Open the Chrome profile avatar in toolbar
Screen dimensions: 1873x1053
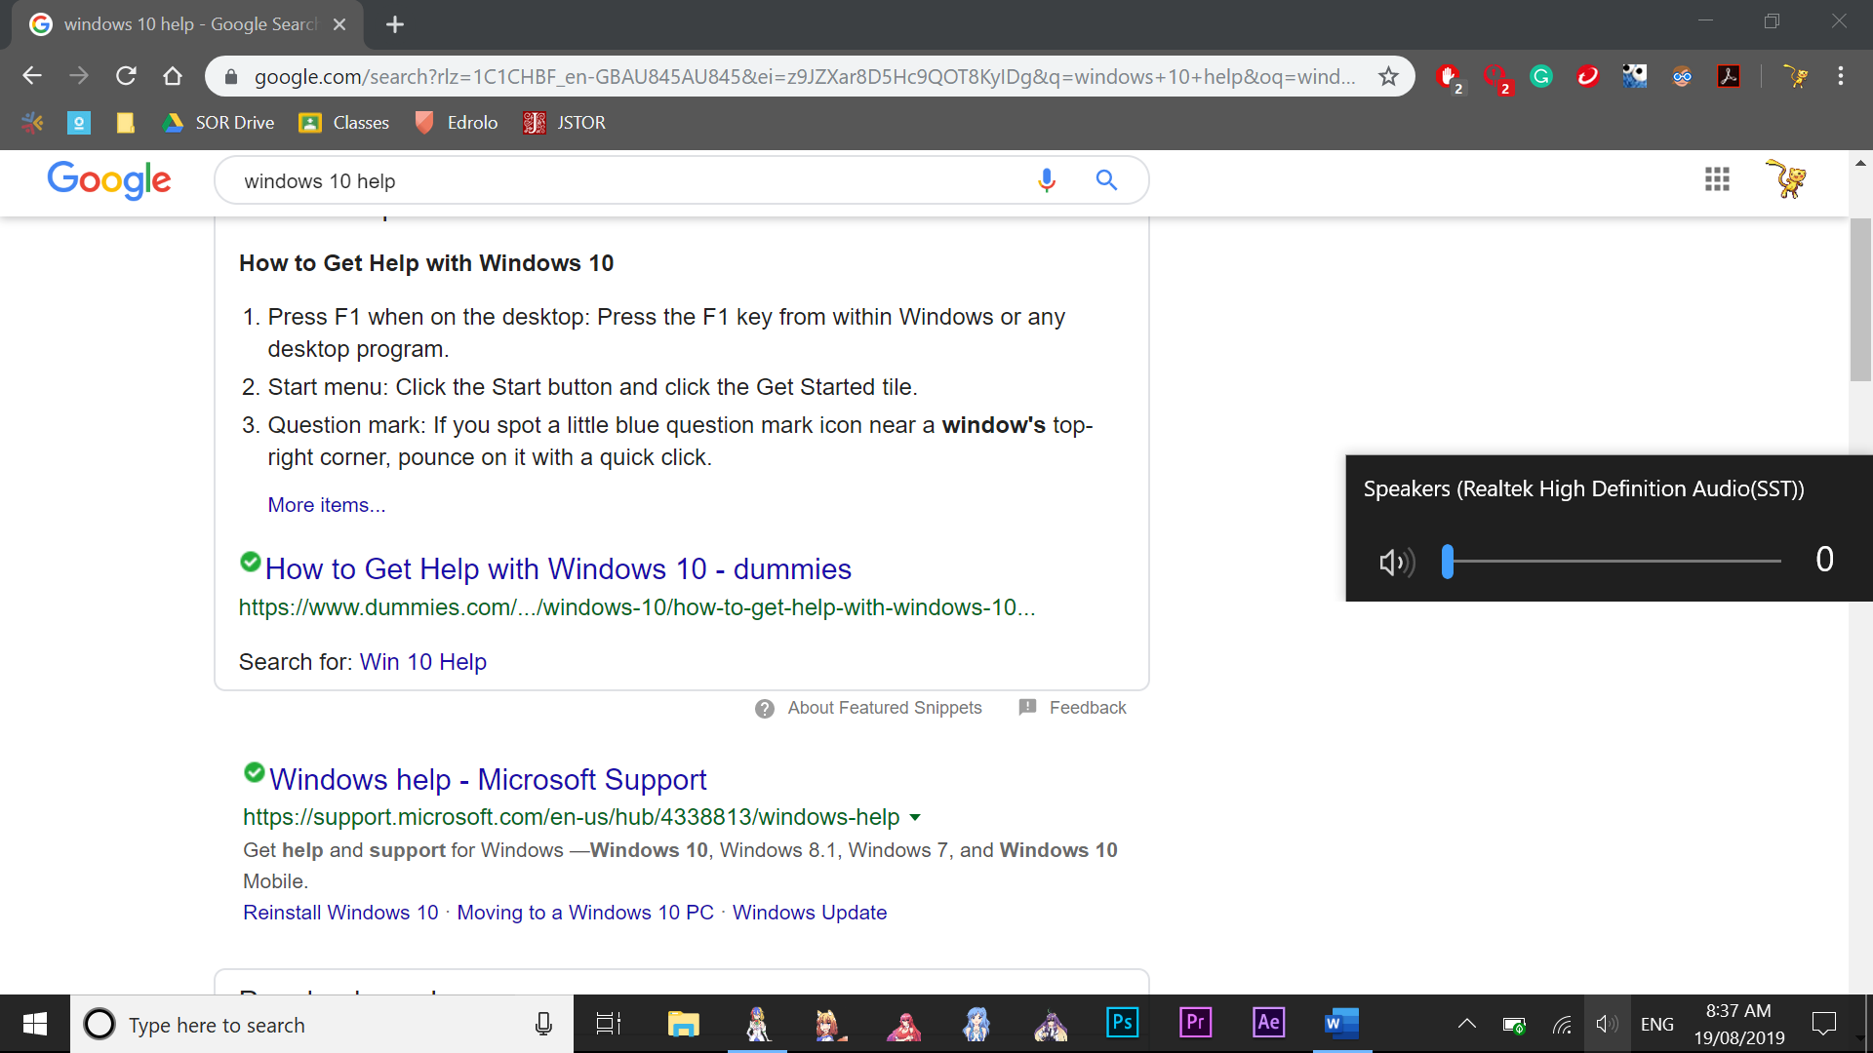[x=1795, y=76]
